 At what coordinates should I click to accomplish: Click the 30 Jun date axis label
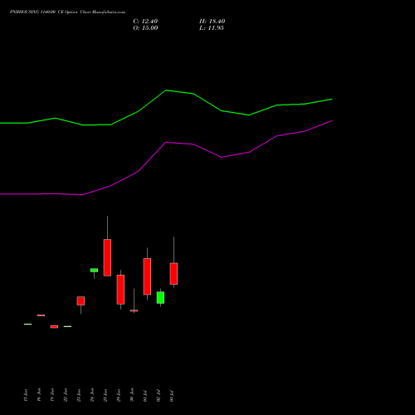132,395
